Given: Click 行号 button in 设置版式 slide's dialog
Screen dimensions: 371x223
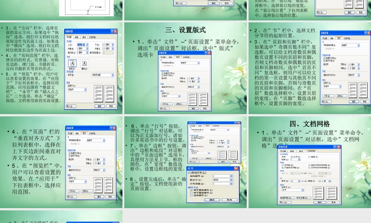Looking at the screenshot, I should click(167, 104).
